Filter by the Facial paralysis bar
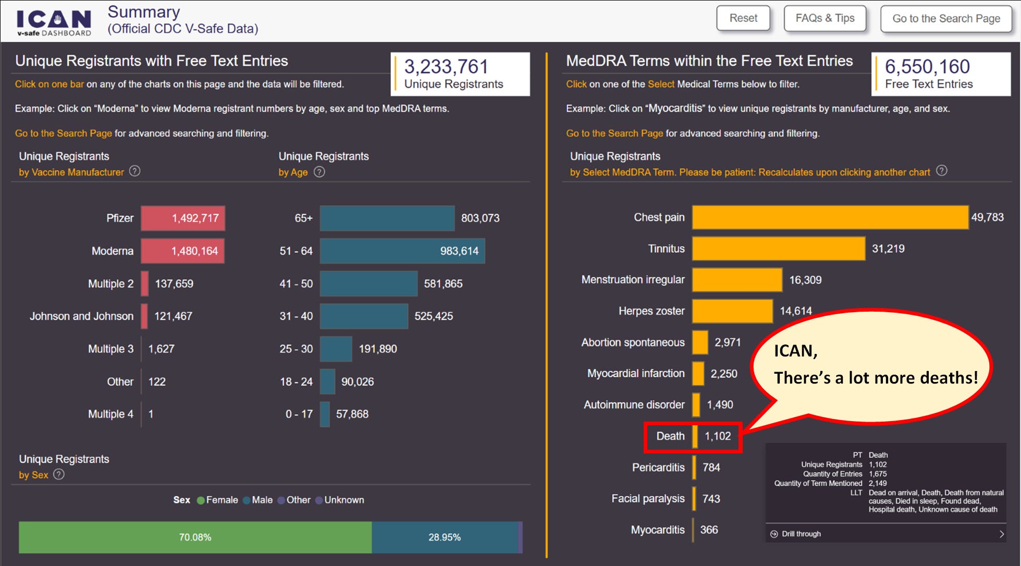Image resolution: width=1021 pixels, height=566 pixels. point(694,499)
